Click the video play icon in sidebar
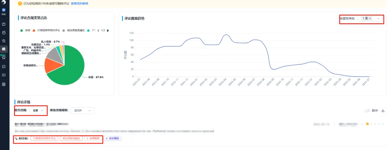The width and height of the screenshot is (390, 150). pyautogui.click(x=4, y=75)
